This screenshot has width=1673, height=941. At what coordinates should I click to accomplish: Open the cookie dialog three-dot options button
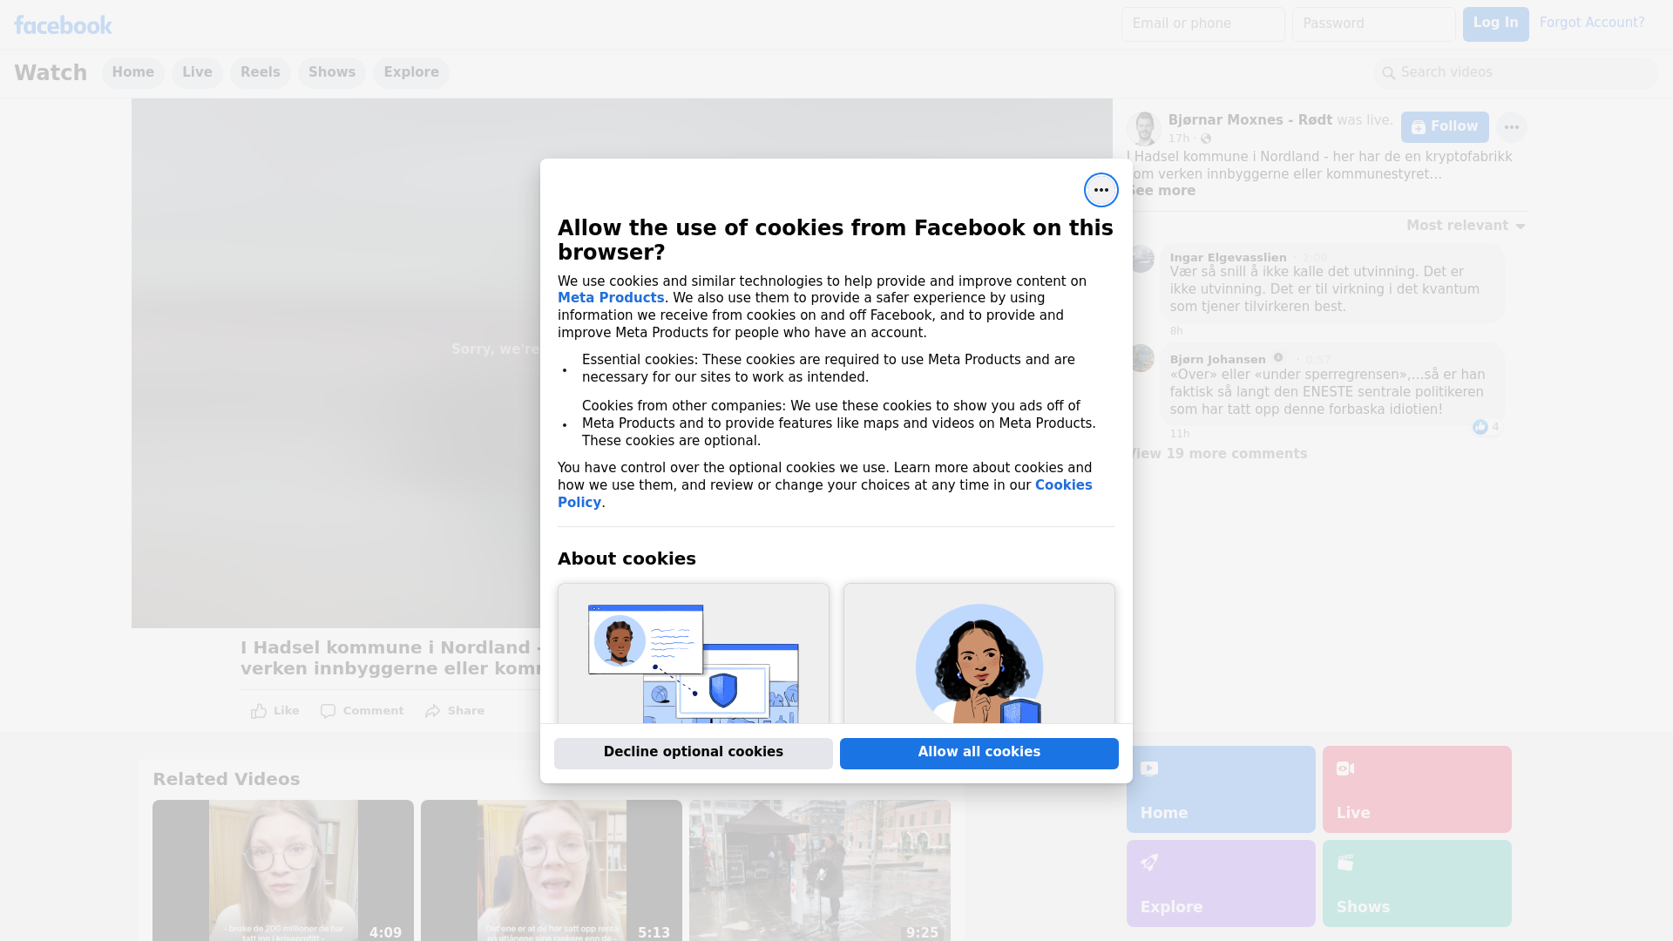tap(1101, 190)
